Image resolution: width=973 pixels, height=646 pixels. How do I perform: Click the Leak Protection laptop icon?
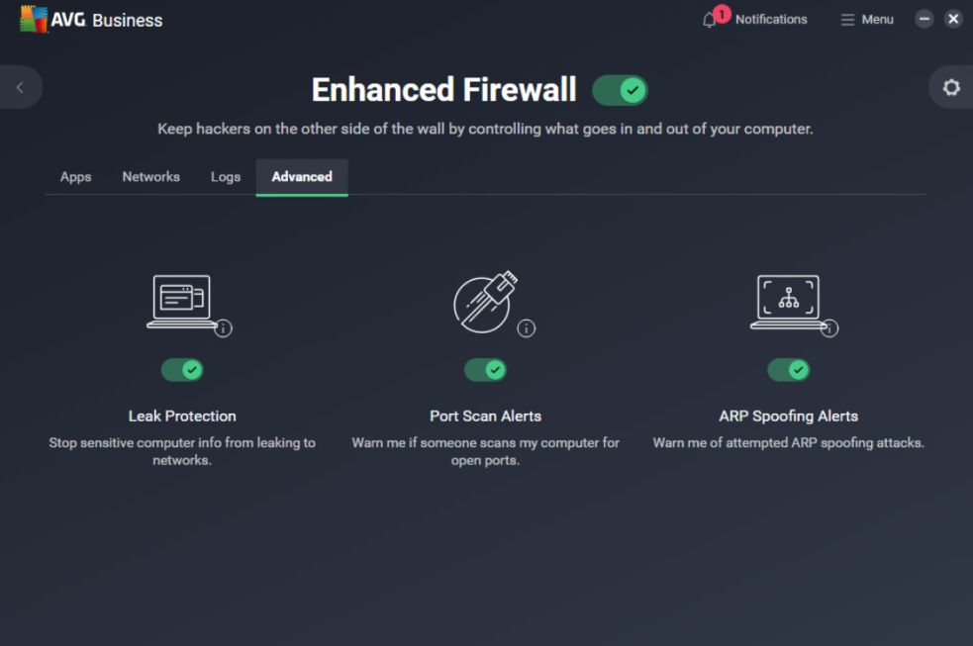coord(182,298)
